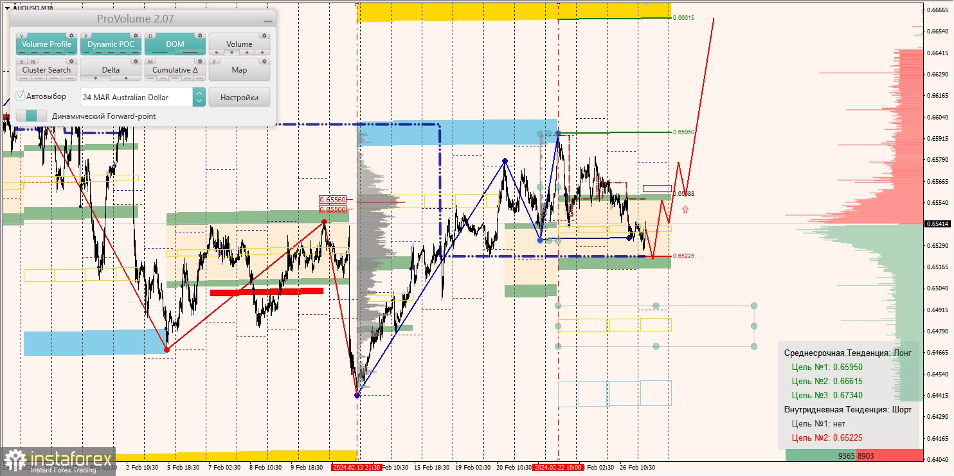
Task: Click the Цель №1: 0.65950 target line
Action: [x=827, y=367]
